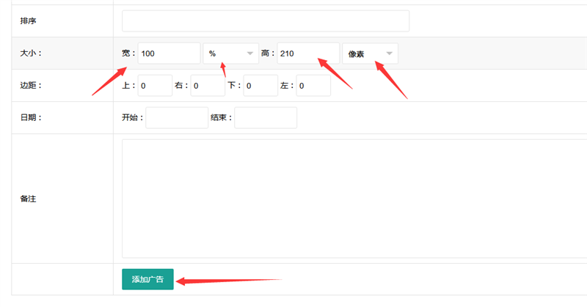Click the 日期 row label
This screenshot has width=587, height=307.
click(31, 118)
